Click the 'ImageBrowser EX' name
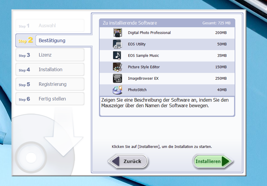 143,78
